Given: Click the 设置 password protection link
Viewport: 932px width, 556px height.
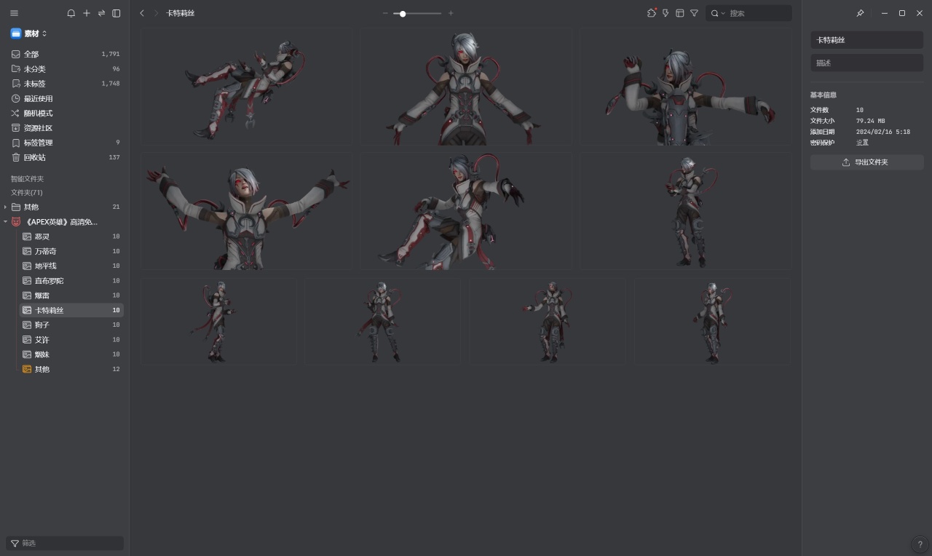Looking at the screenshot, I should (862, 143).
